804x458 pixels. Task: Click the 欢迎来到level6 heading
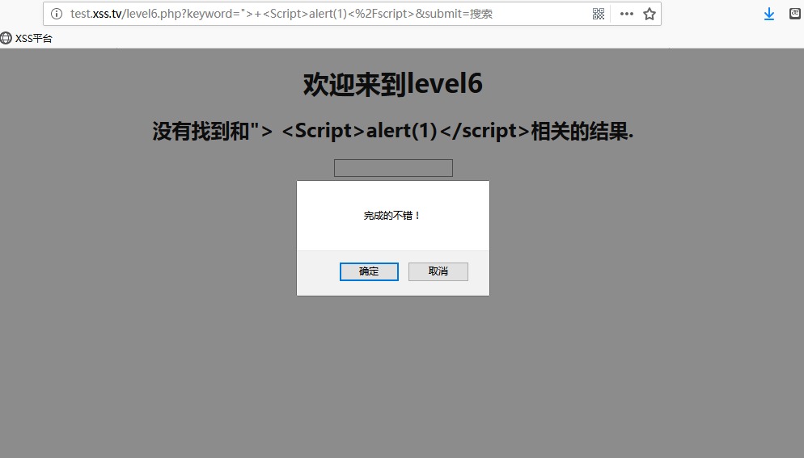point(393,84)
